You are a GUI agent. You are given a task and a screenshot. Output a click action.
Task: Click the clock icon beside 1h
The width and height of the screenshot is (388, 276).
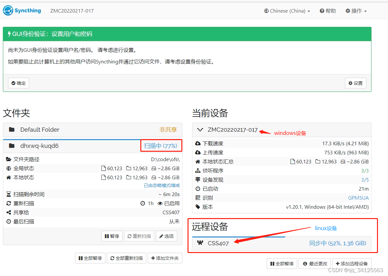coord(143,204)
